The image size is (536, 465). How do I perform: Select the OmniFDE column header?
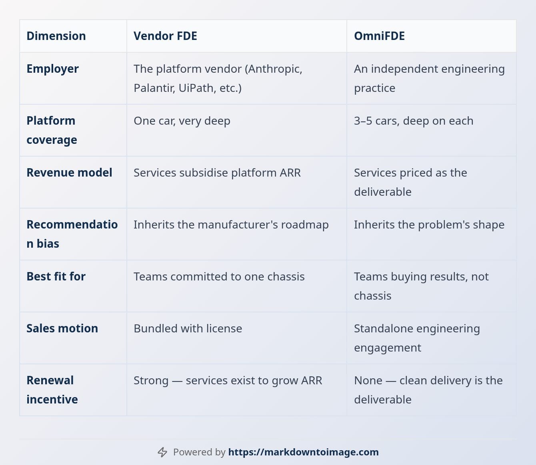pyautogui.click(x=379, y=36)
